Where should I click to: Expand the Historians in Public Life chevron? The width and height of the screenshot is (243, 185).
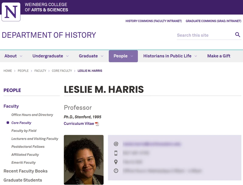coord(196,56)
